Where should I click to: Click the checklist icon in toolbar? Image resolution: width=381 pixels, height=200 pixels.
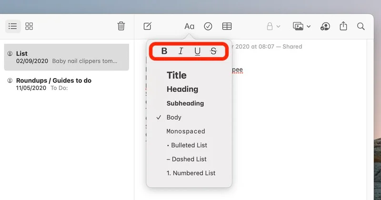click(208, 26)
